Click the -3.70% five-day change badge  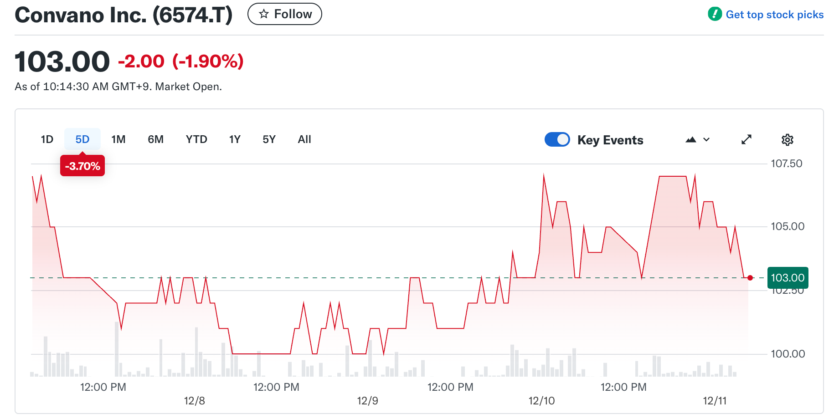[x=82, y=166]
